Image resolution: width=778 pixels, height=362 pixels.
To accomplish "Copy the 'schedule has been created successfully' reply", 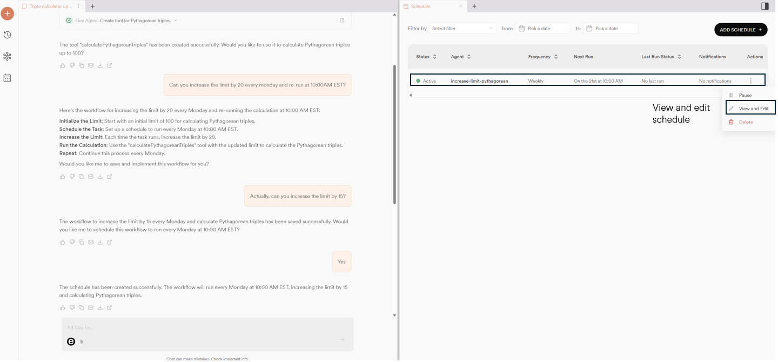I will pos(82,308).
